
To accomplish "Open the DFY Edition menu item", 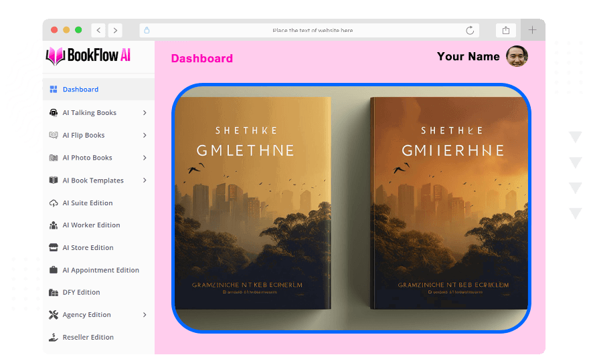I will (81, 292).
